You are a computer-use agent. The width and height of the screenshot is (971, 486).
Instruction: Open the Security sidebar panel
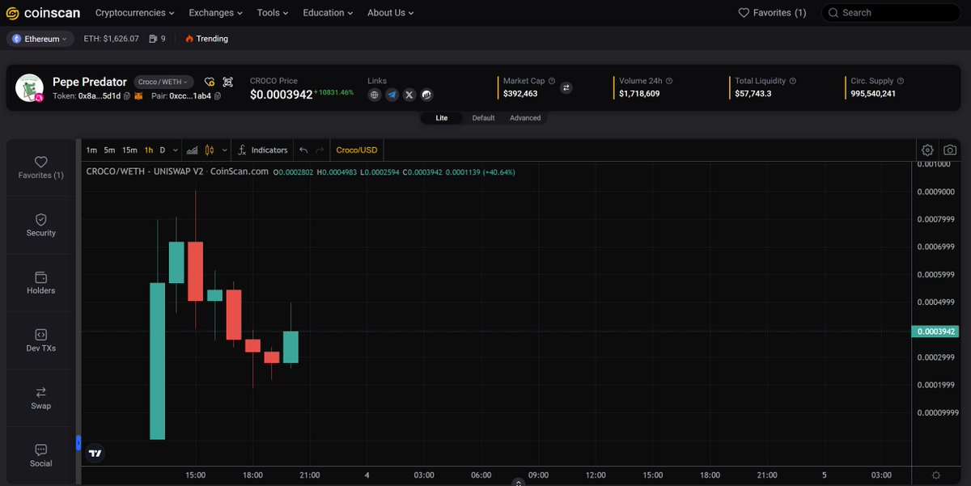point(41,226)
